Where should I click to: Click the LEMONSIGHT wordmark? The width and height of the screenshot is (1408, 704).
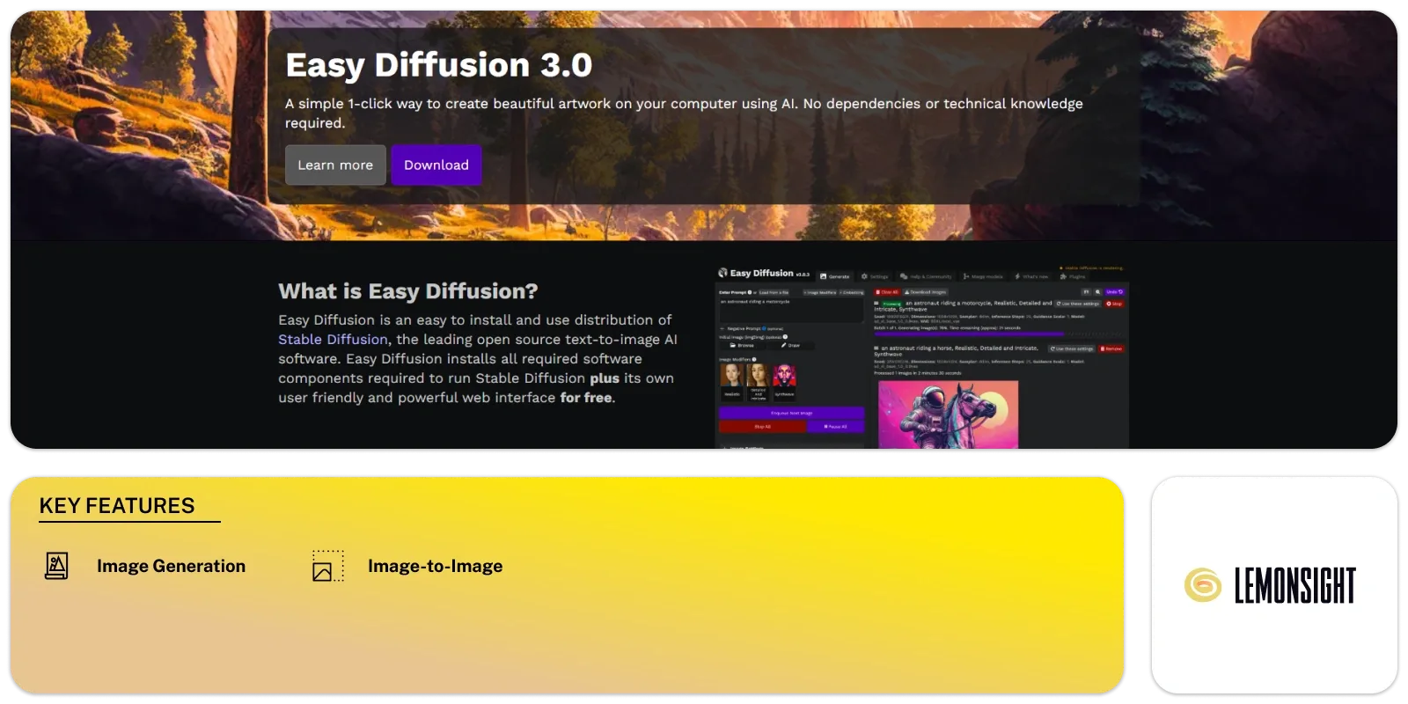[1294, 585]
